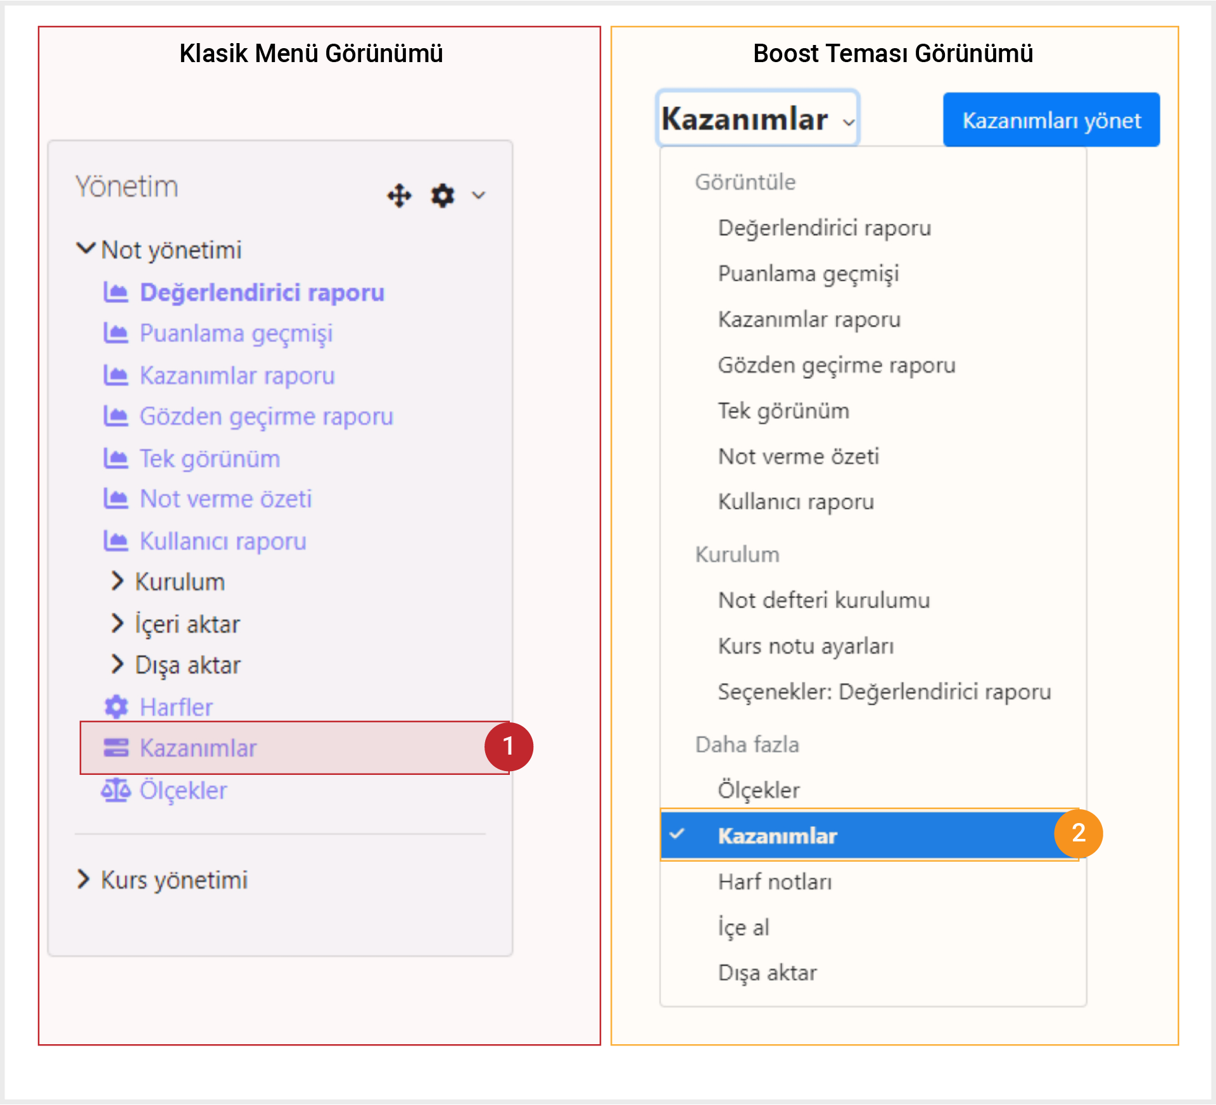
Task: Select Kazanımlar raporu in the dropdown list
Action: 809,319
